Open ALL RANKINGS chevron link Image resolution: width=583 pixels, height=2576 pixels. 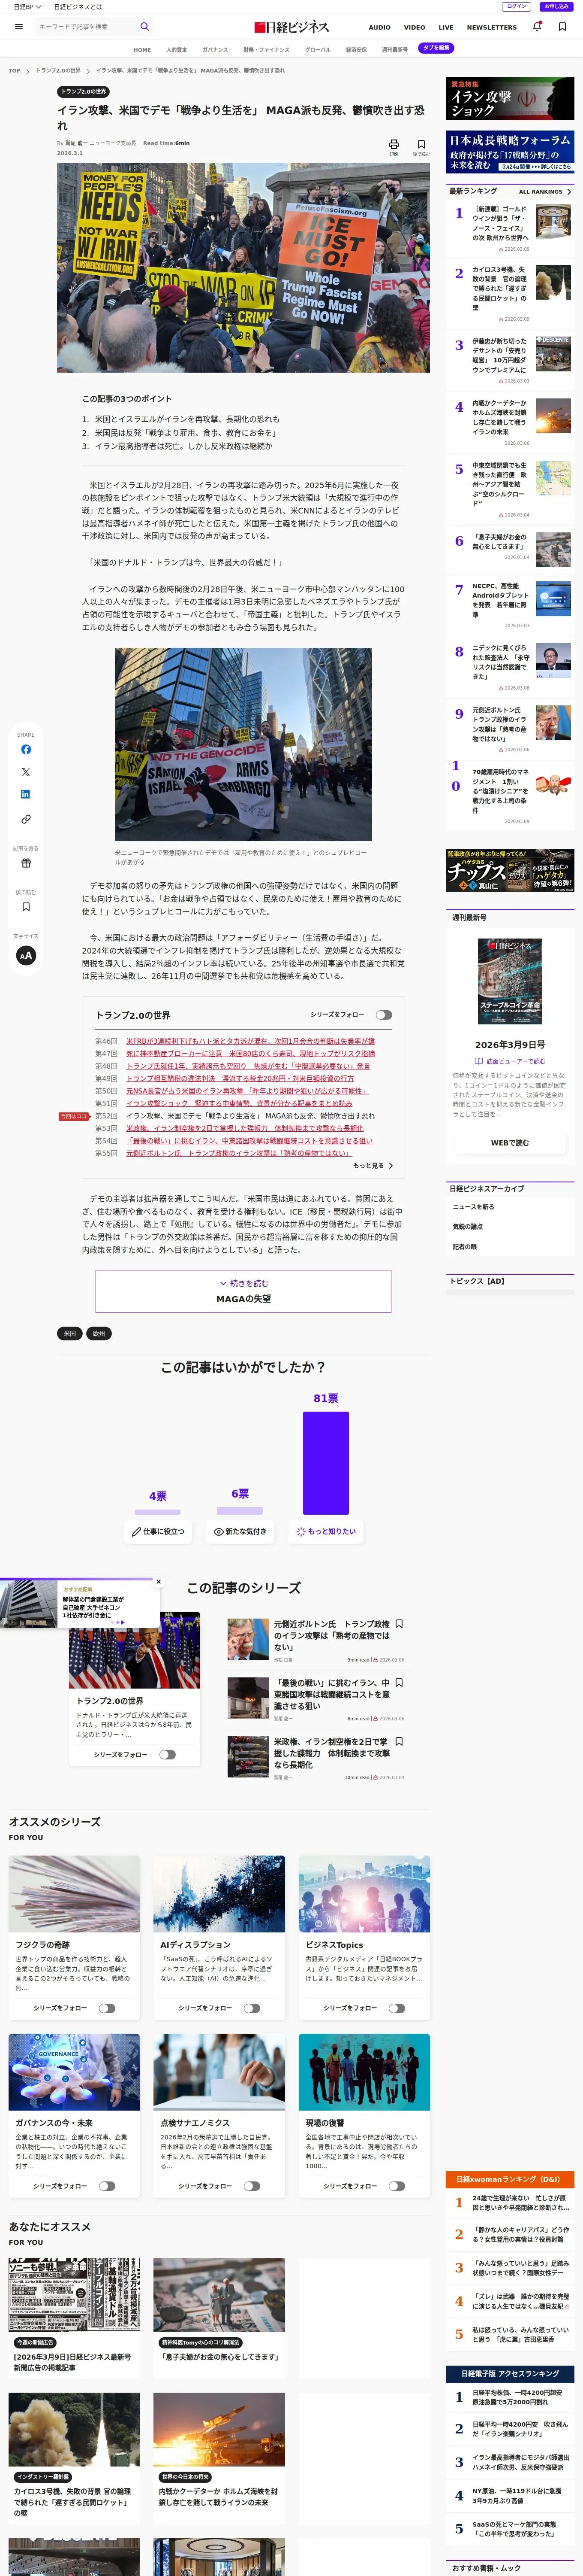pyautogui.click(x=545, y=191)
